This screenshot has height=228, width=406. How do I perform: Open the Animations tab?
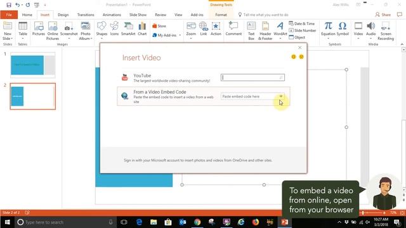click(112, 15)
